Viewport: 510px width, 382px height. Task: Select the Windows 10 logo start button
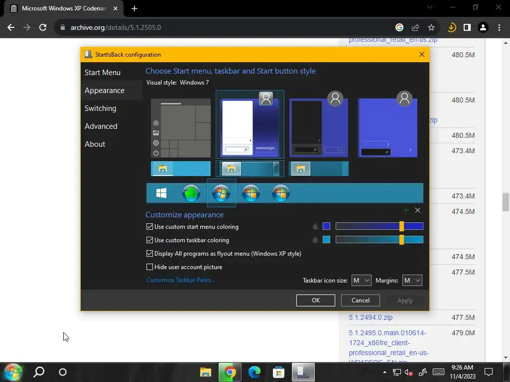[161, 193]
